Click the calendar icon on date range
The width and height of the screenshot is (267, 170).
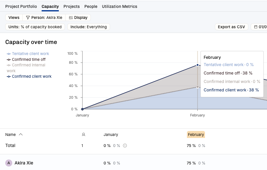click(x=256, y=27)
